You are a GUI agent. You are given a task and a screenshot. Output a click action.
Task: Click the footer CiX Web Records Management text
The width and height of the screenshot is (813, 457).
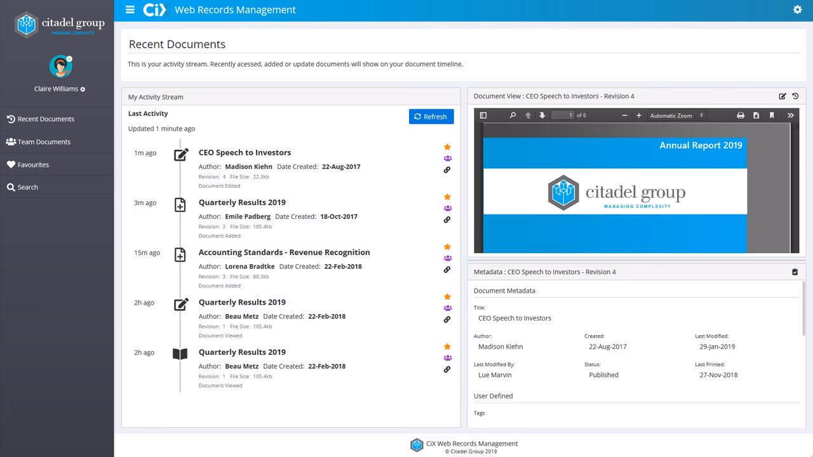pos(472,444)
